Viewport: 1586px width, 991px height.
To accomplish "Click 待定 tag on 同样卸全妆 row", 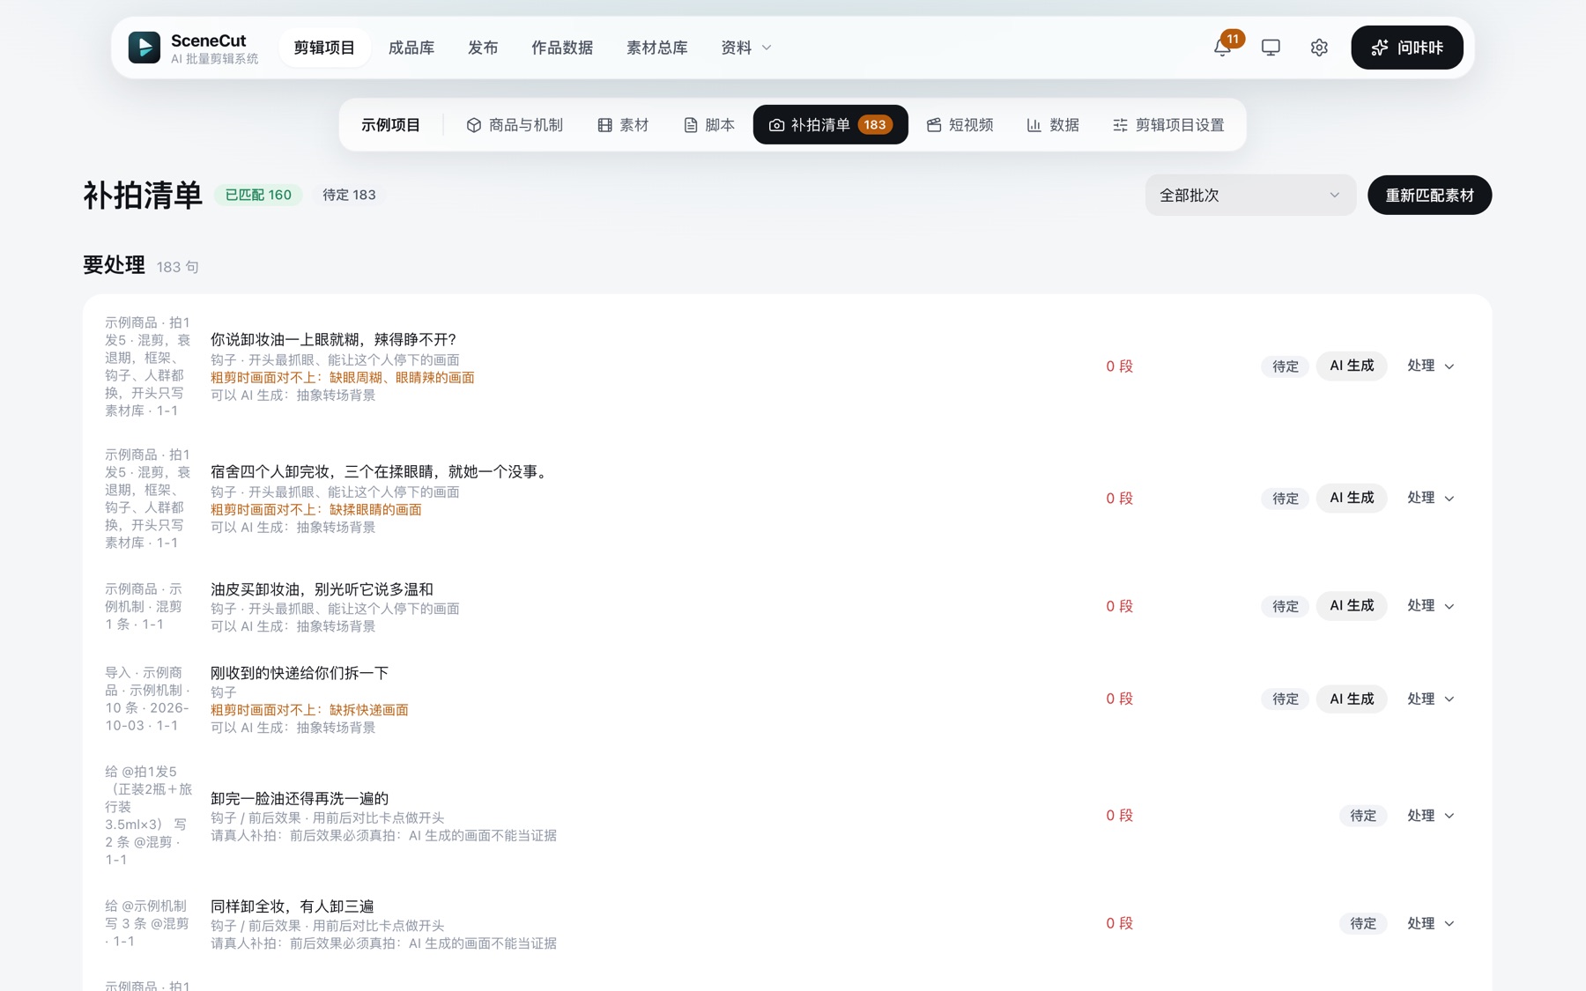I will 1363,923.
